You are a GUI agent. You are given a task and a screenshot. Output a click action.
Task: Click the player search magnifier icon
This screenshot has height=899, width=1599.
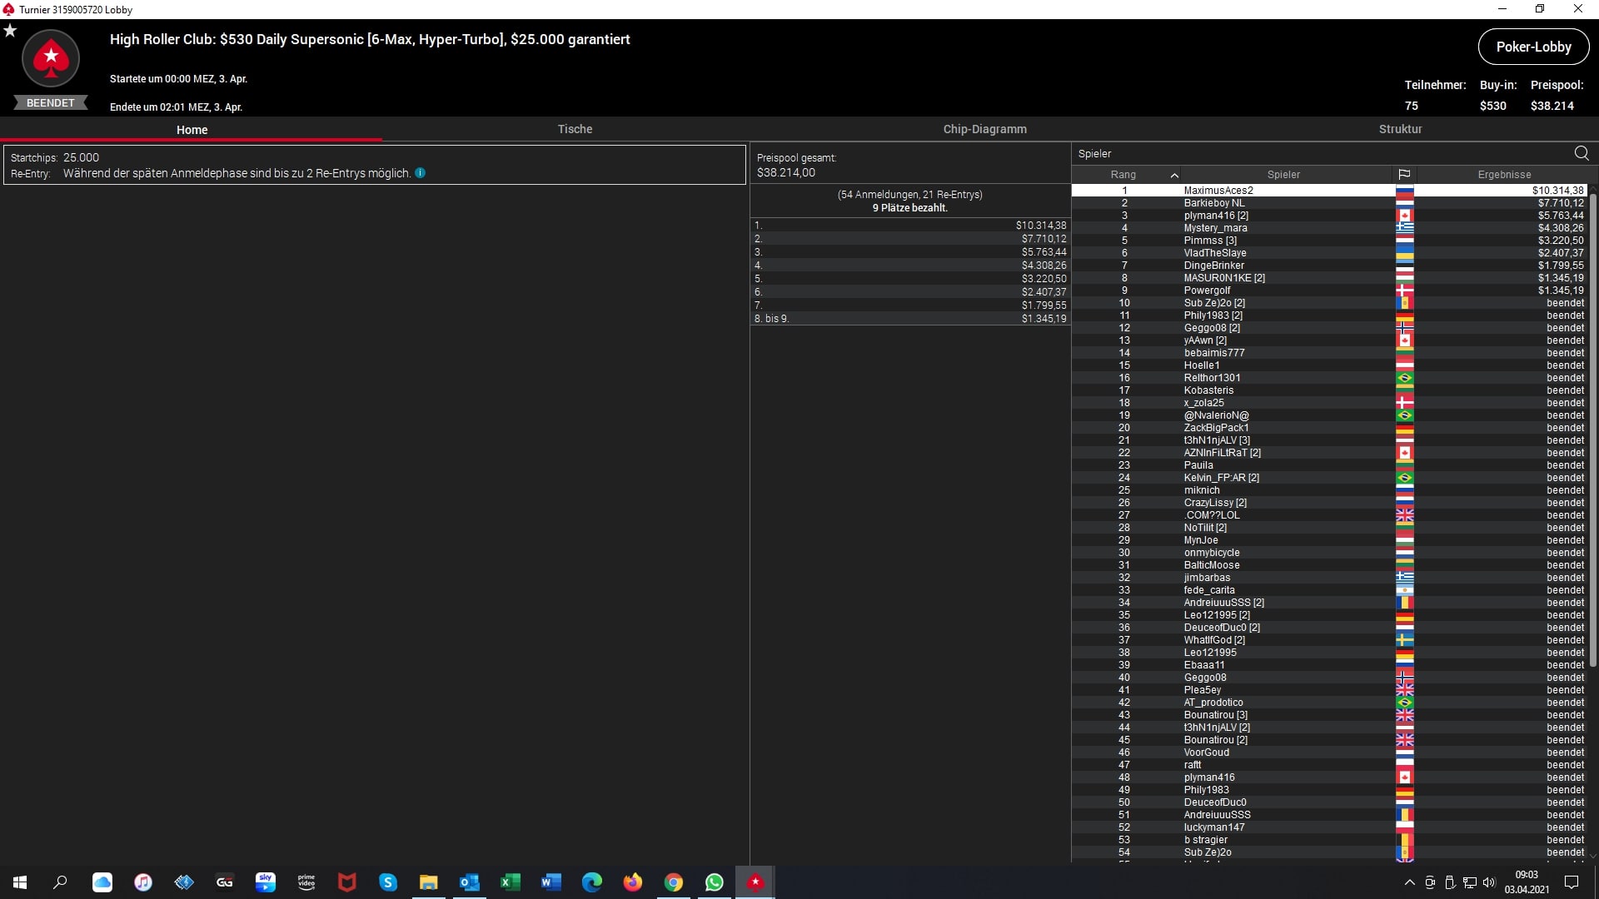click(x=1581, y=153)
